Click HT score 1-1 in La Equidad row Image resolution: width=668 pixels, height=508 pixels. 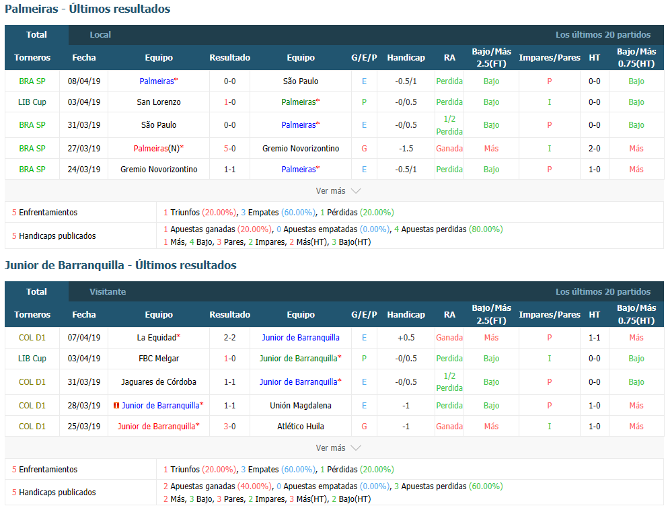(594, 338)
